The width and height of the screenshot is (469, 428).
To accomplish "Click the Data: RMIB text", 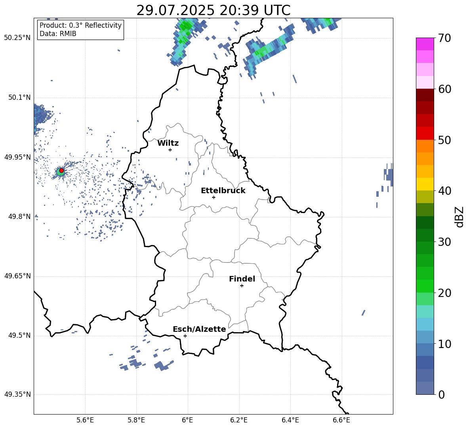I will (58, 34).
